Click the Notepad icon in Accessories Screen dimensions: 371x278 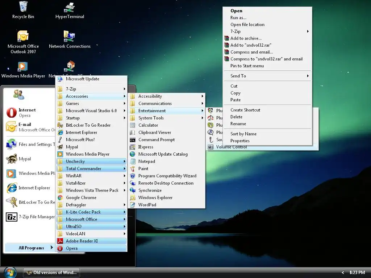click(x=133, y=161)
